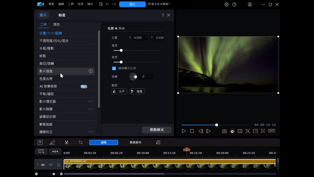
Task: Open the preview quality settings dropdown
Action: pyautogui.click(x=232, y=131)
